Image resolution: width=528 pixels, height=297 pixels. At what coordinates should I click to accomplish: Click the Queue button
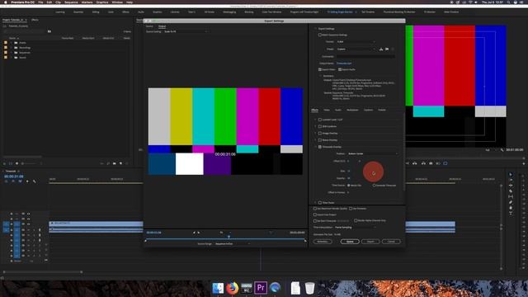pos(350,242)
